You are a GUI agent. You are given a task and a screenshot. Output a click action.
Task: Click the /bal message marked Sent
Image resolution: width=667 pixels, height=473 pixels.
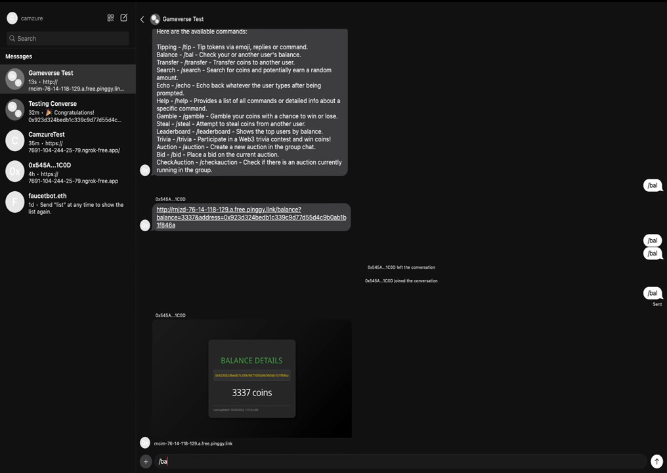pos(653,293)
